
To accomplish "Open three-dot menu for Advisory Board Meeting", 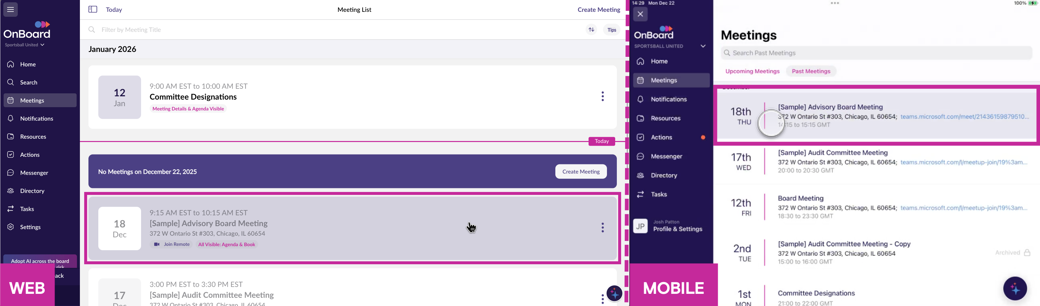I will point(602,228).
